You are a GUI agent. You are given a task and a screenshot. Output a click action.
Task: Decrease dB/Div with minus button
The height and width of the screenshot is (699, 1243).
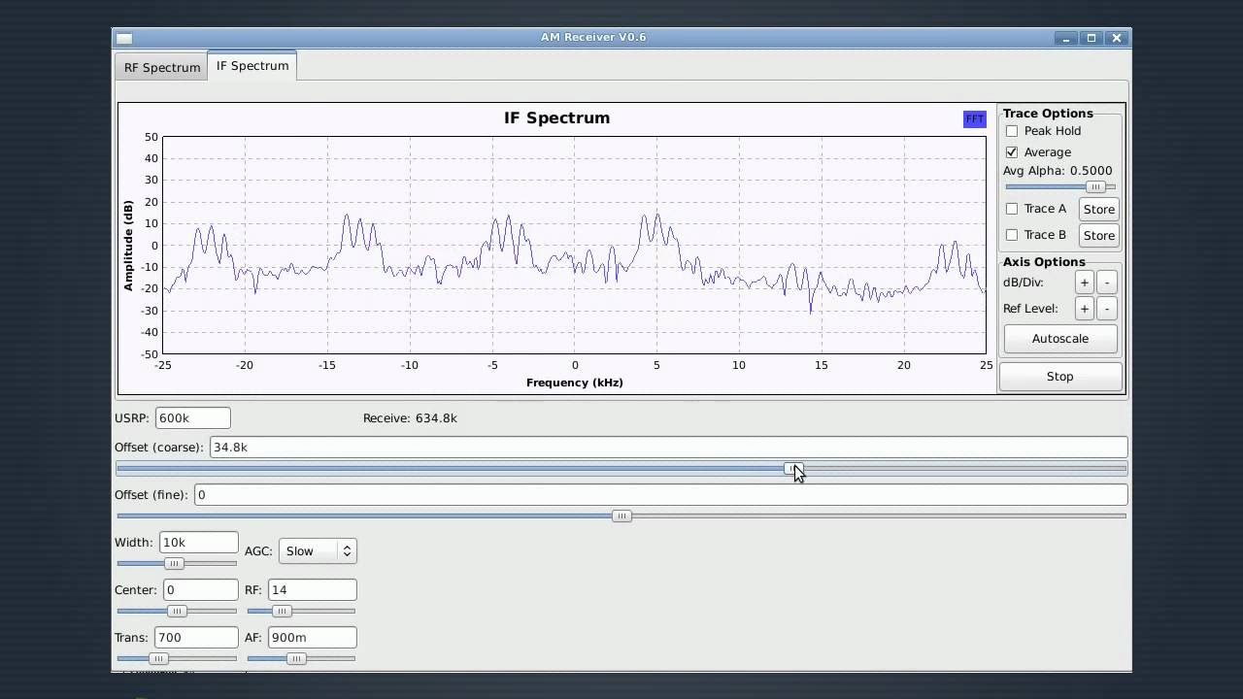1106,283
